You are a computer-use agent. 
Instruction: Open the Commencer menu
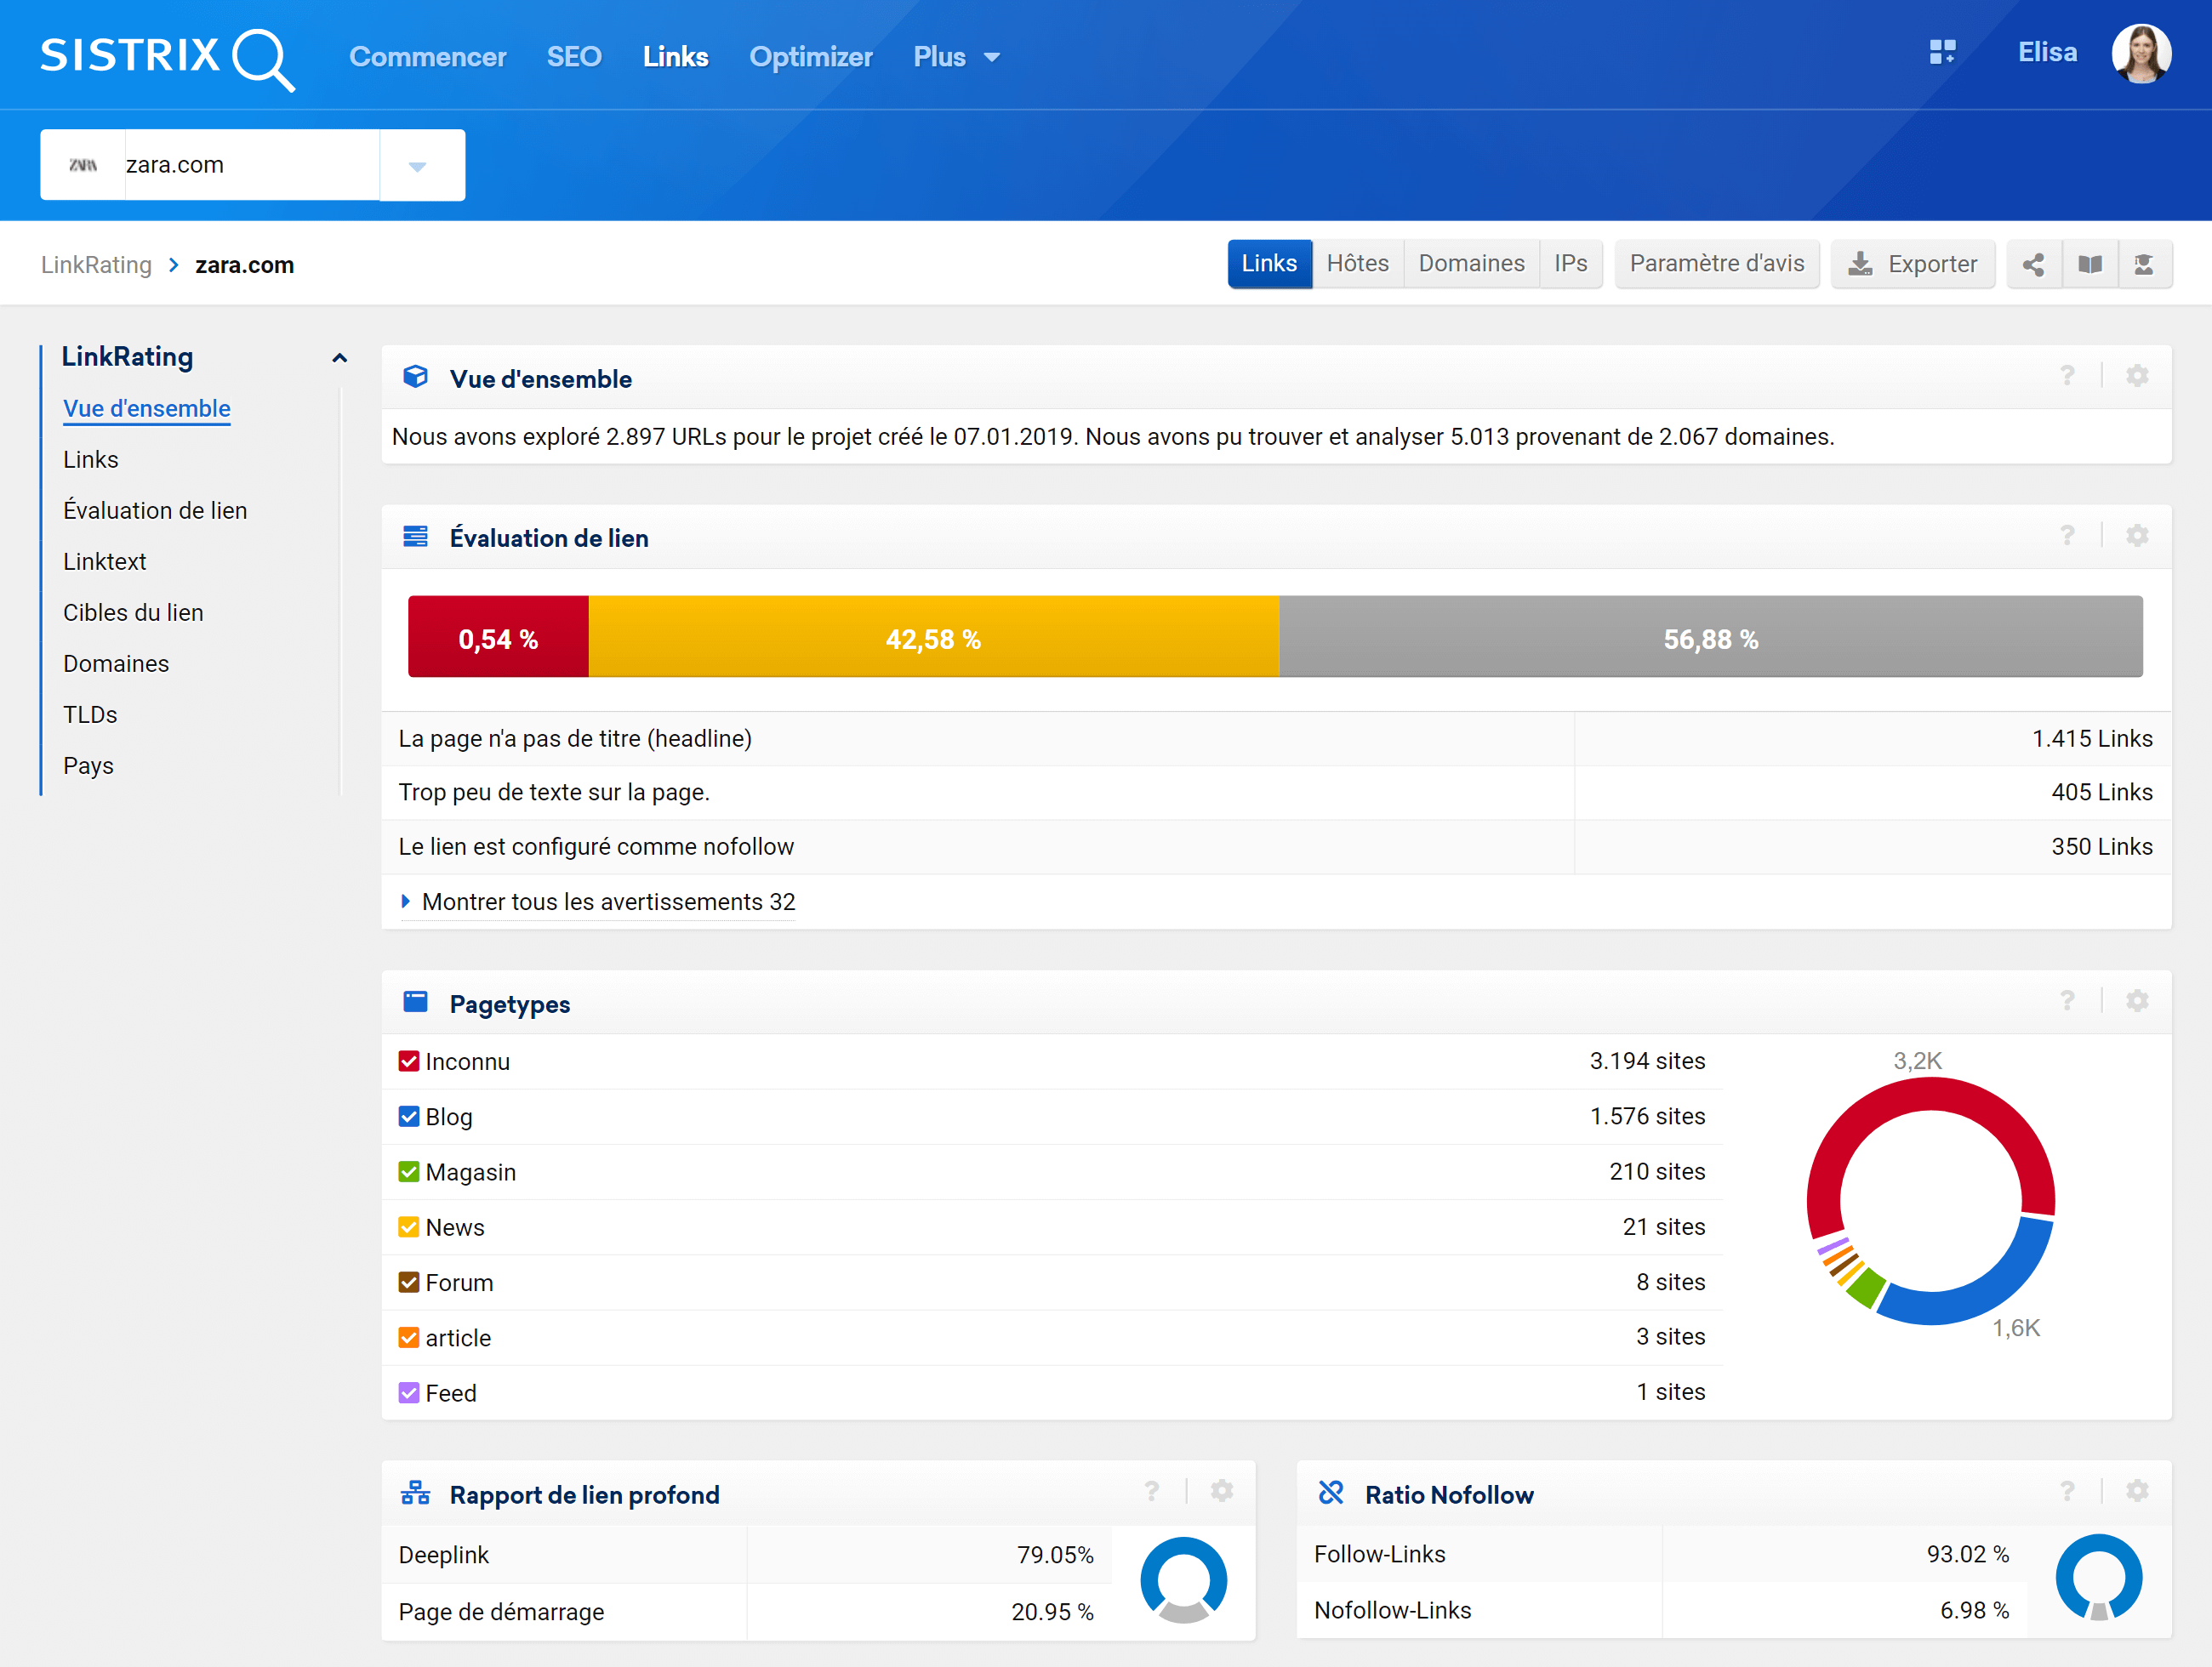tap(428, 57)
